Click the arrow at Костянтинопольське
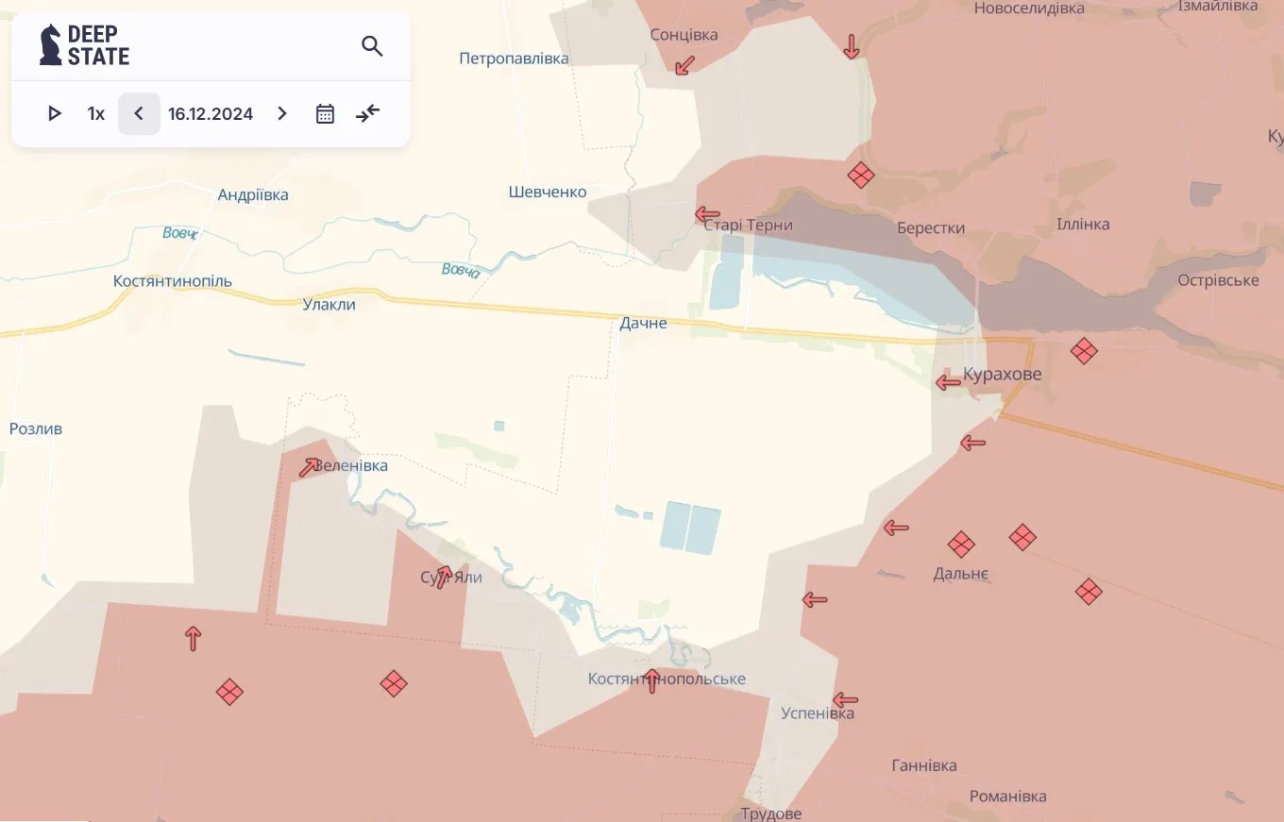This screenshot has height=822, width=1284. pyautogui.click(x=651, y=680)
